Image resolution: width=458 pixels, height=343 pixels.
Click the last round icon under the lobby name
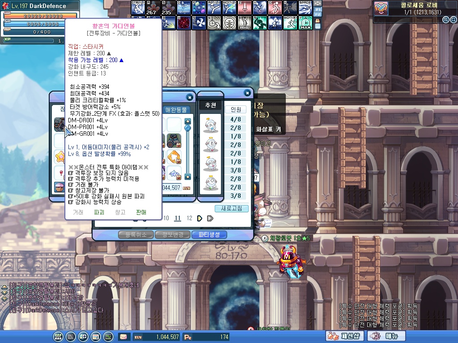(454, 20)
